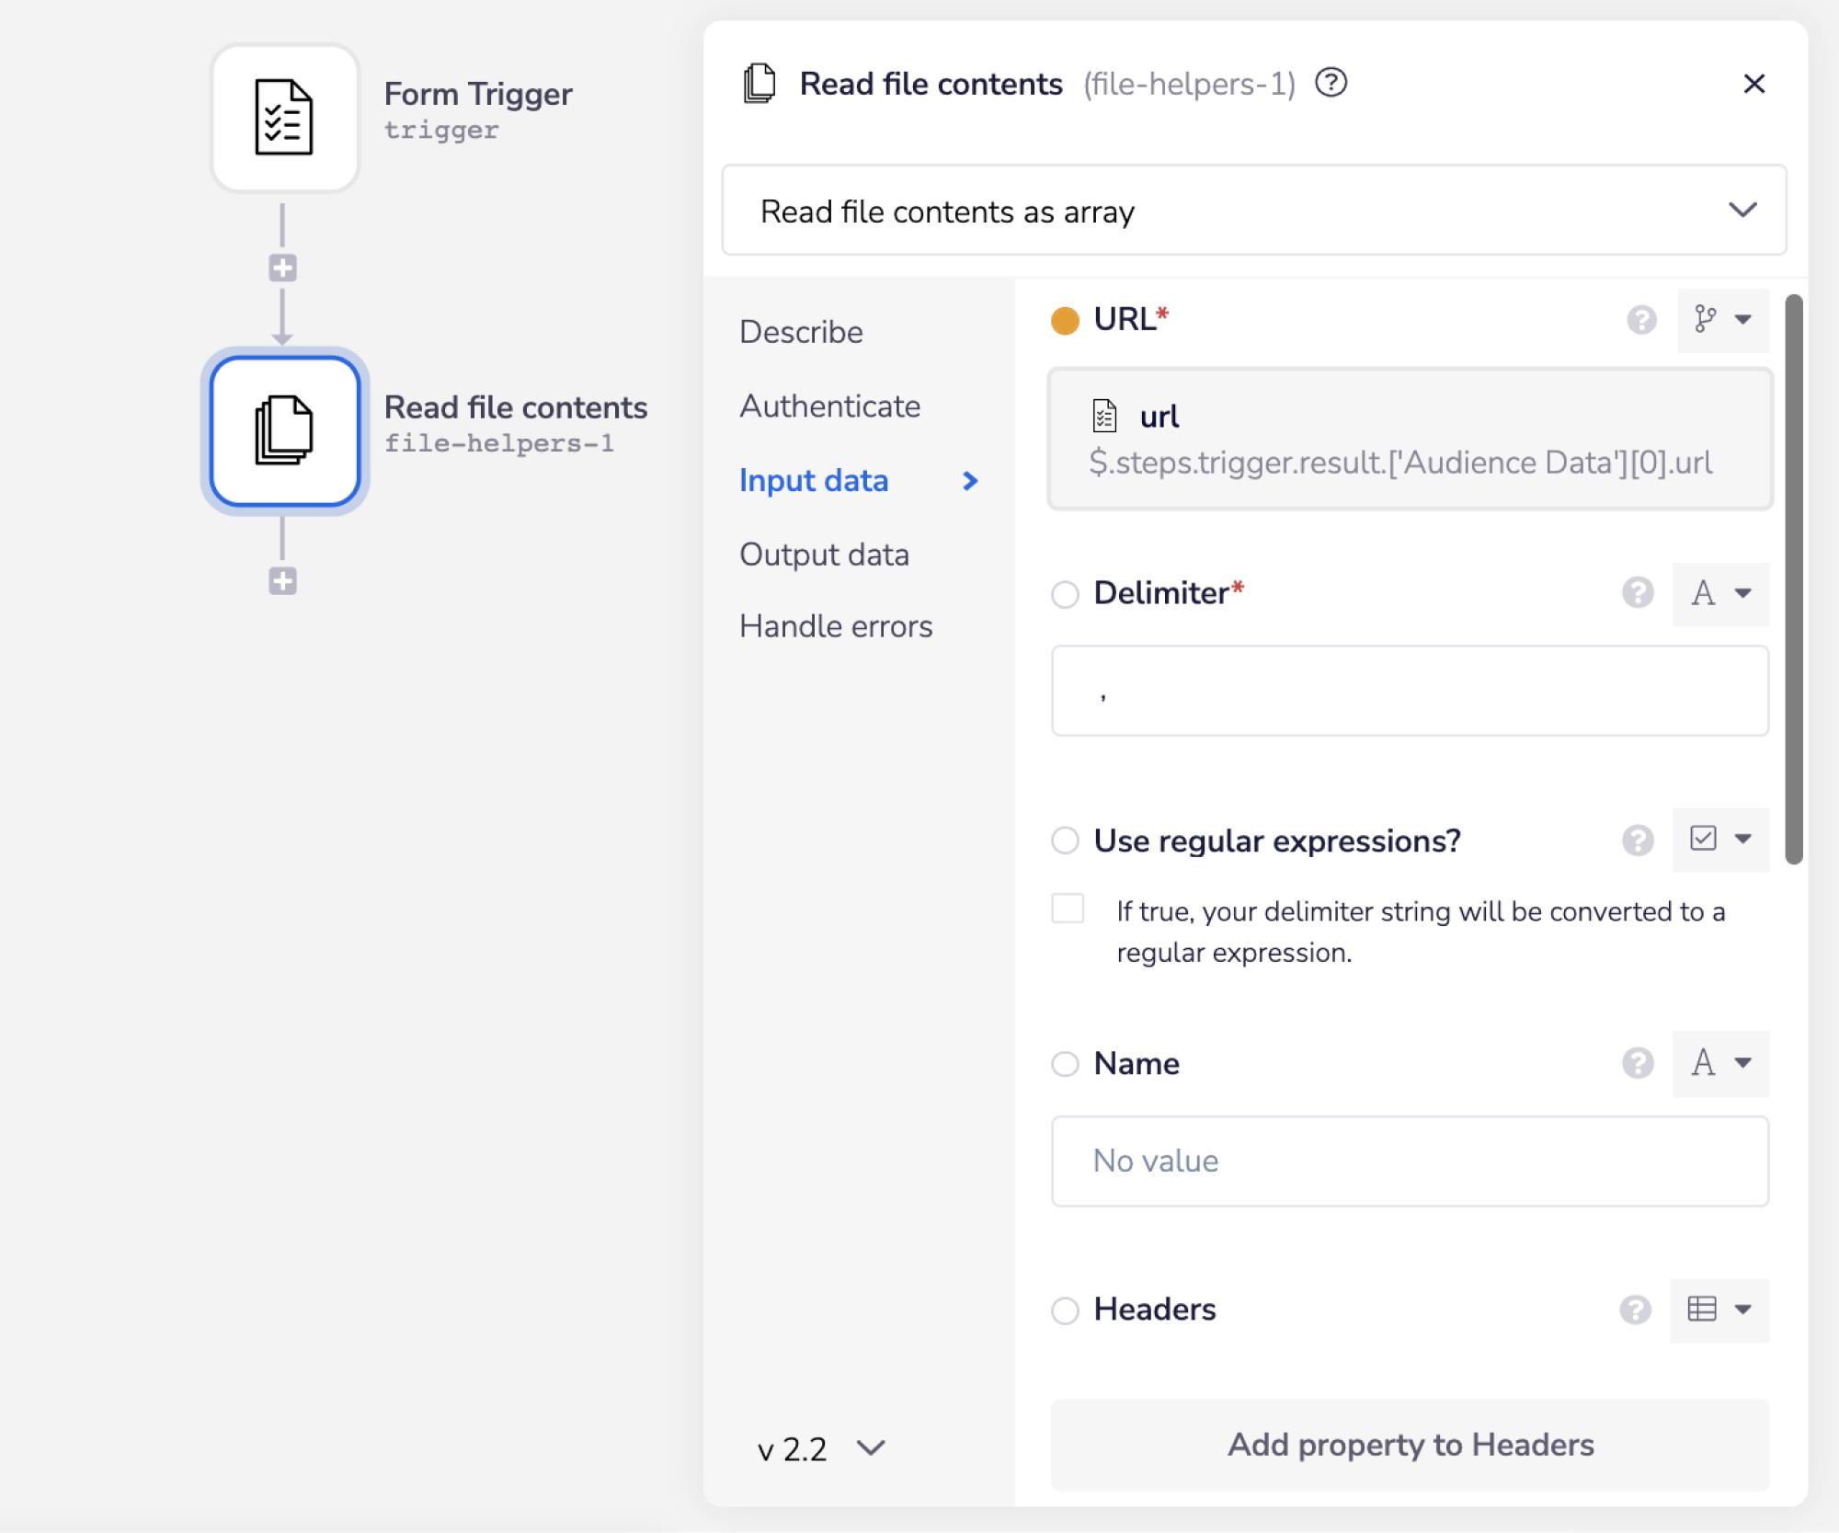Click the Form Trigger step icon
The height and width of the screenshot is (1533, 1839).
[284, 118]
